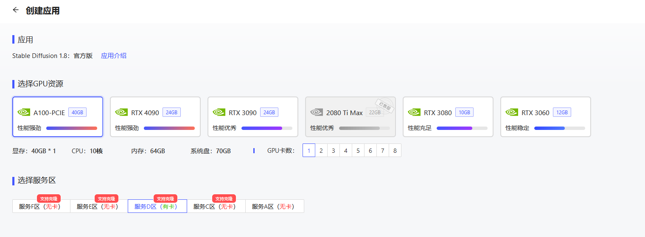Select 服务A区 (无卡) zone
Viewport: 645px width, 237px height.
(275, 206)
